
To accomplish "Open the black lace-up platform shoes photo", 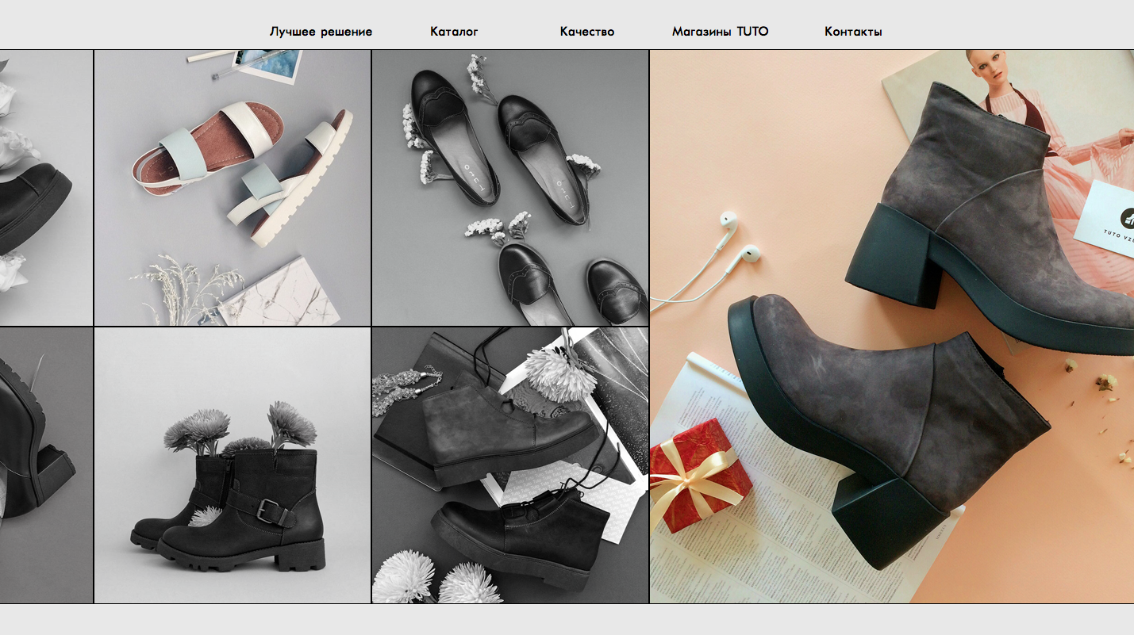I will 510,465.
